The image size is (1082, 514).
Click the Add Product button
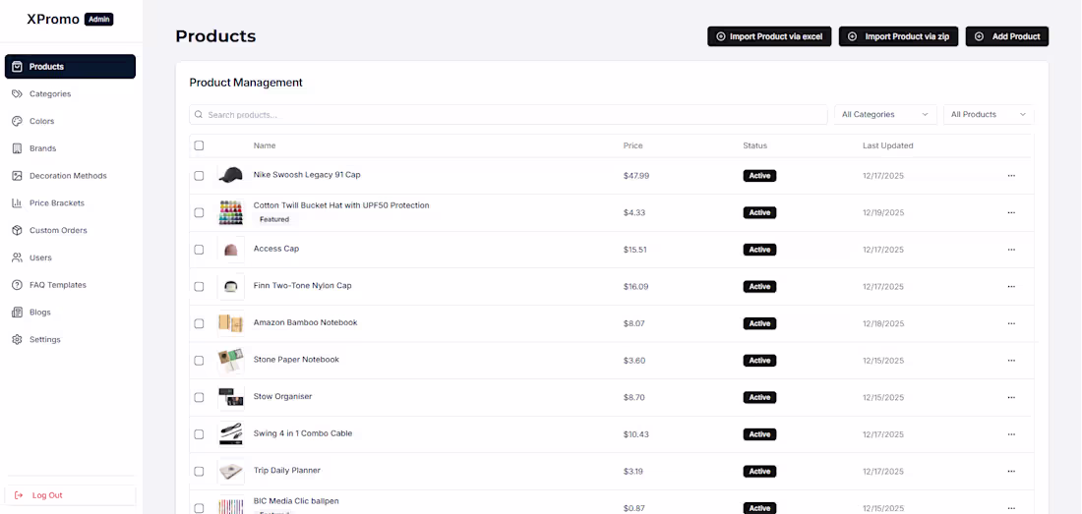click(1006, 36)
